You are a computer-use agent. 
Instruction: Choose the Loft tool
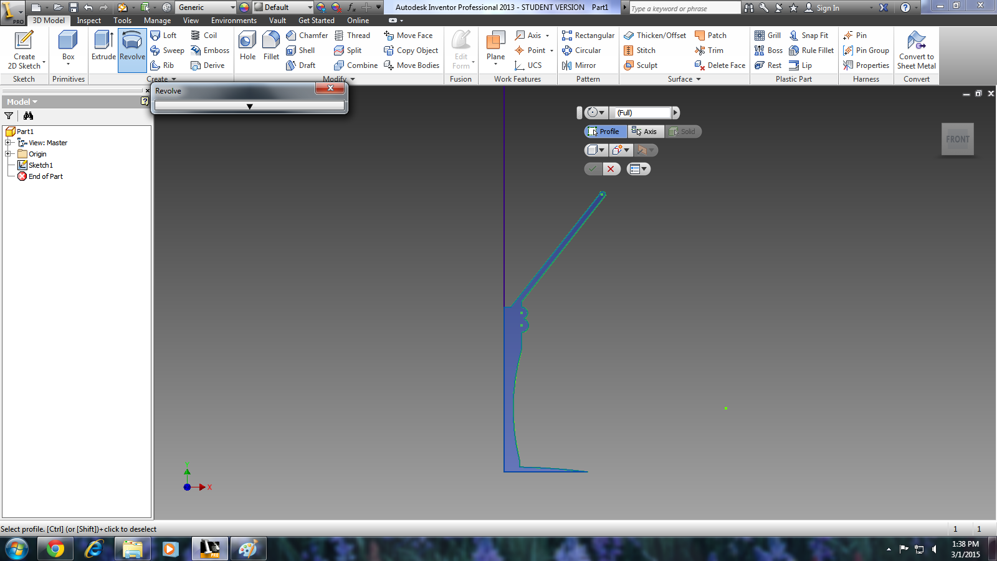point(164,36)
